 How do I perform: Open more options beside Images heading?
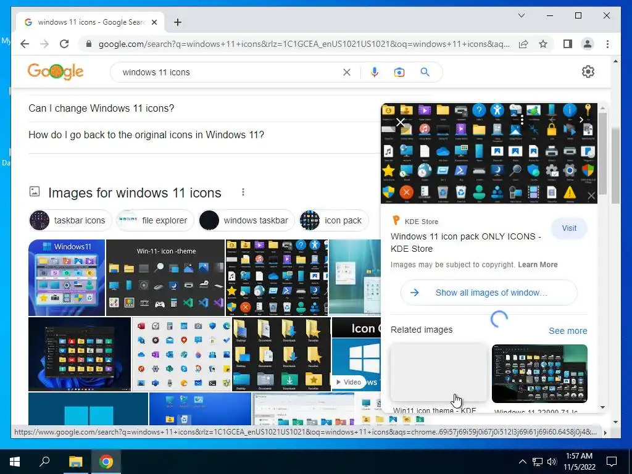(x=243, y=193)
